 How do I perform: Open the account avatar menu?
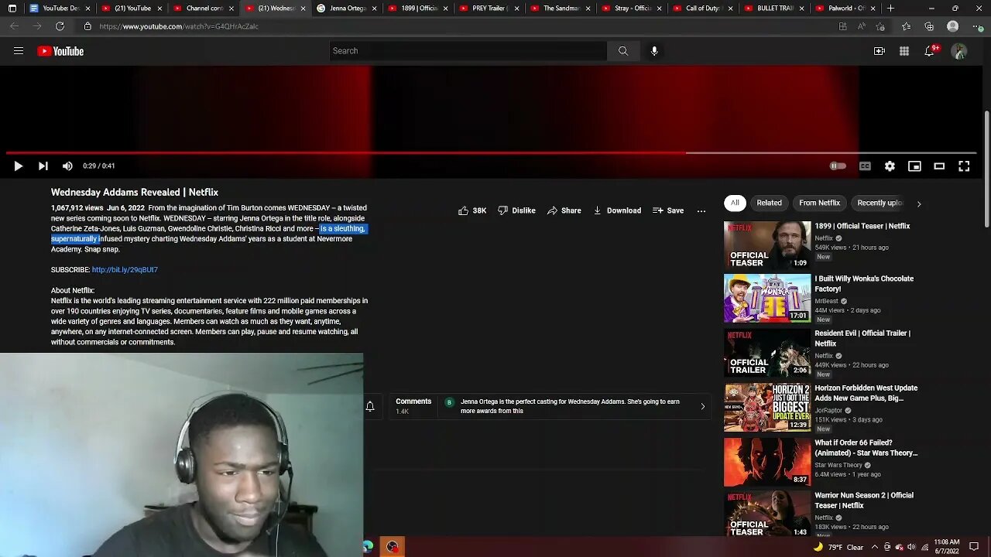coord(959,51)
